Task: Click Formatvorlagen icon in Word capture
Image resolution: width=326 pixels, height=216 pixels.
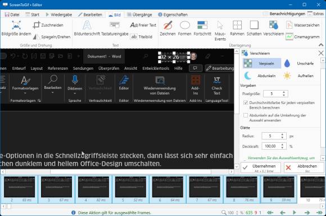Action: [x=25, y=80]
